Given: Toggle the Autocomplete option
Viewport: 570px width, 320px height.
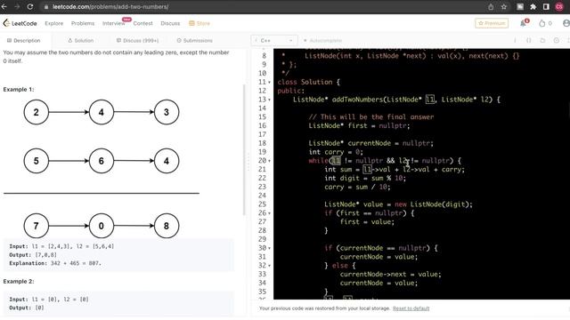Looking at the screenshot, I should tap(322, 40).
